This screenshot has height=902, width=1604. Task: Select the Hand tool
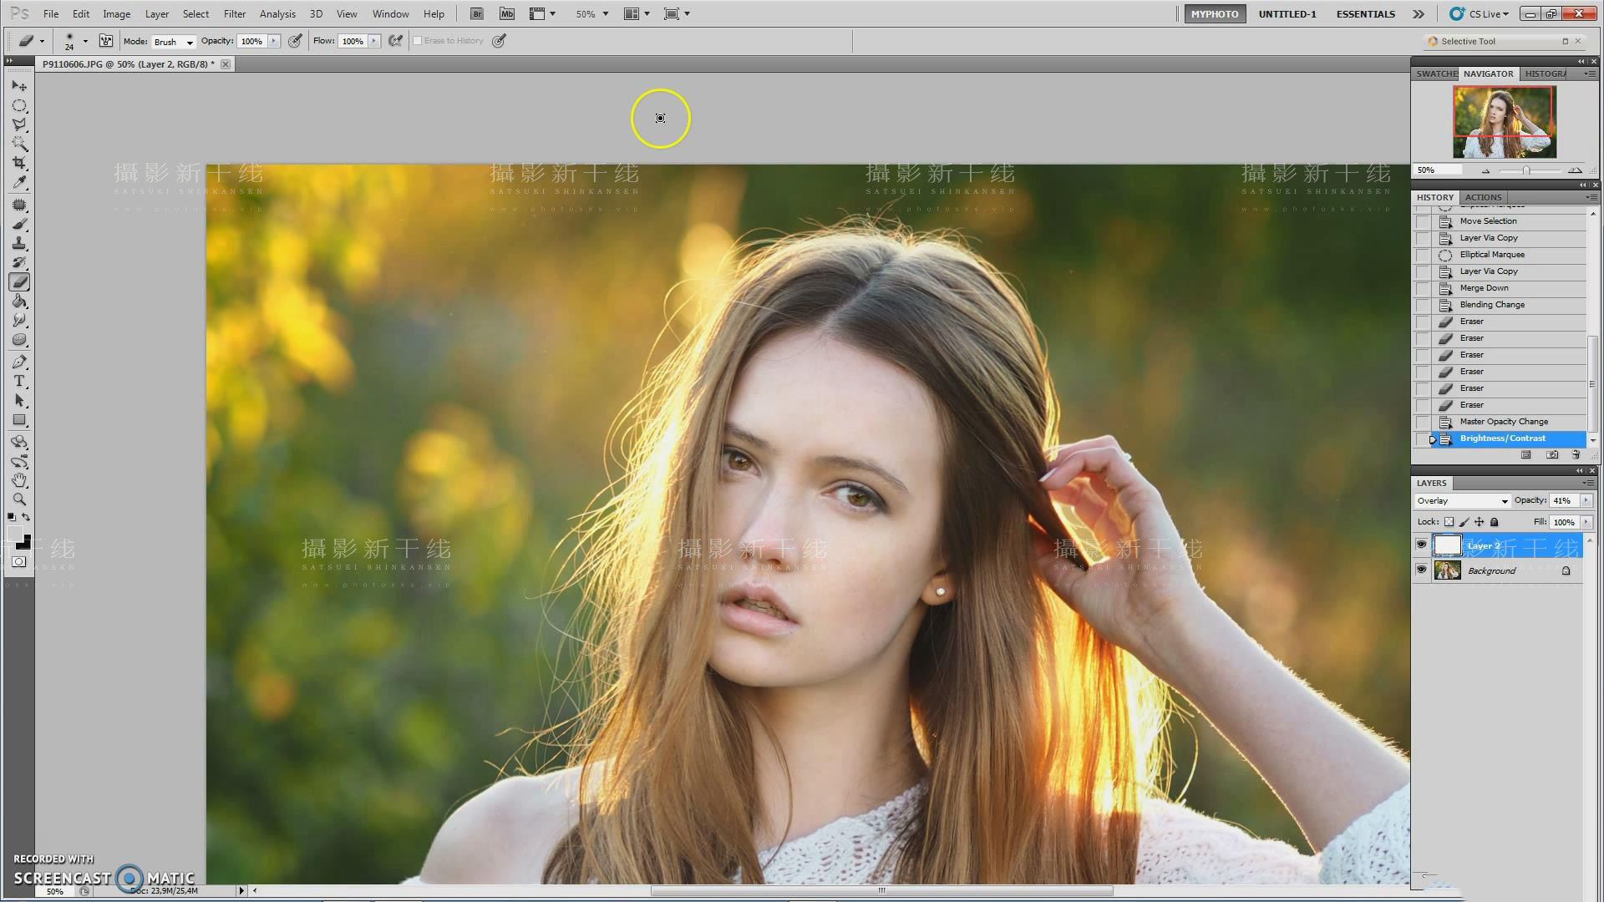click(x=19, y=481)
